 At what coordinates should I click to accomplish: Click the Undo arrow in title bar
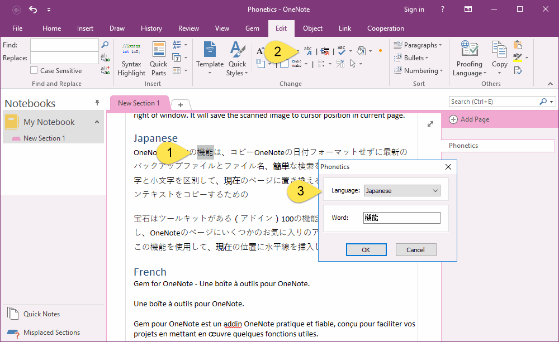[x=33, y=9]
